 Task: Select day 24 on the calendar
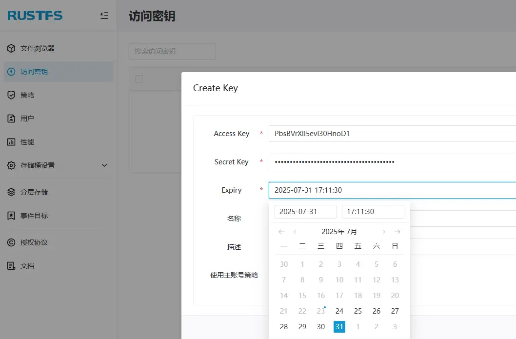339,311
